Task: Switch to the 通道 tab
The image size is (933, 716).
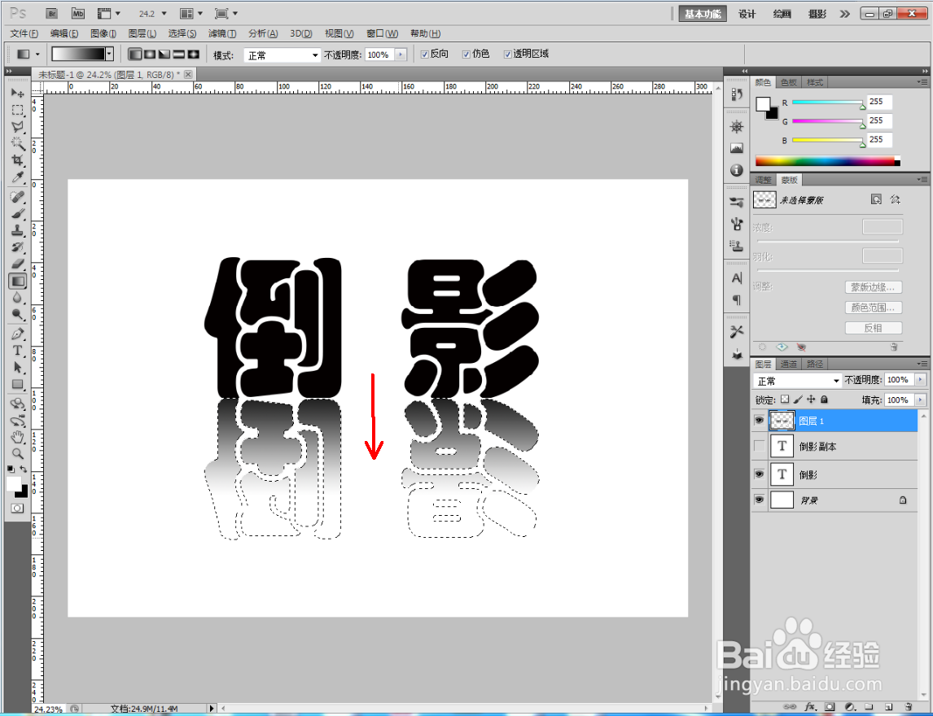Action: click(x=788, y=364)
